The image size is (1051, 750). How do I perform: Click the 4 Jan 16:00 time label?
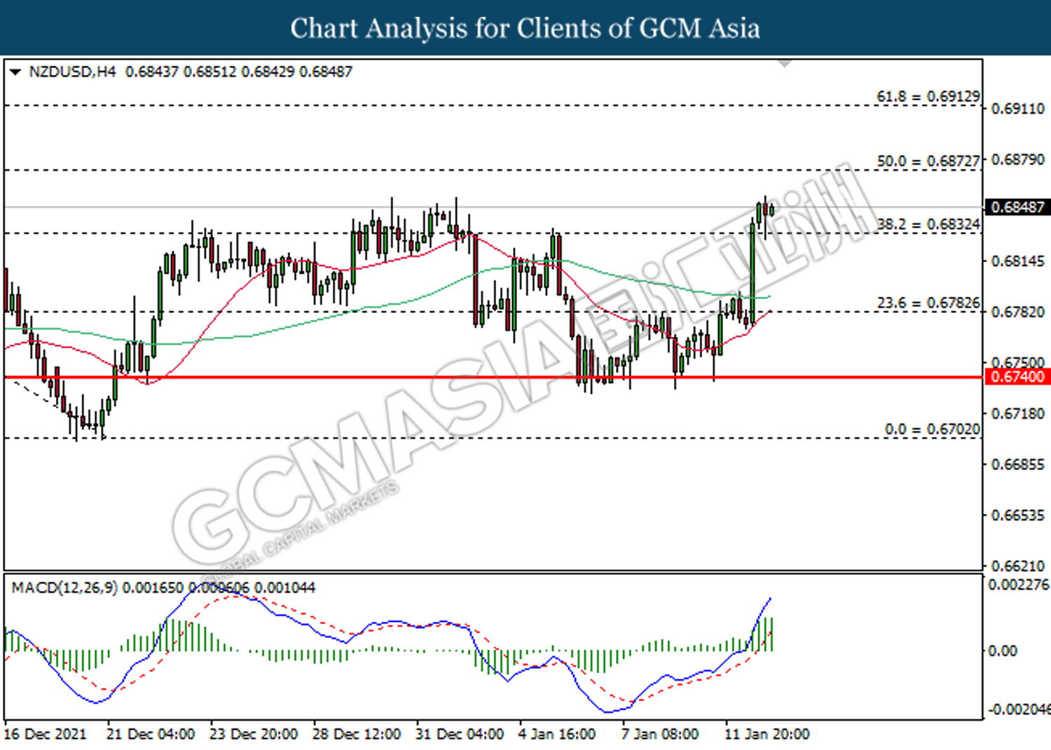pyautogui.click(x=557, y=734)
